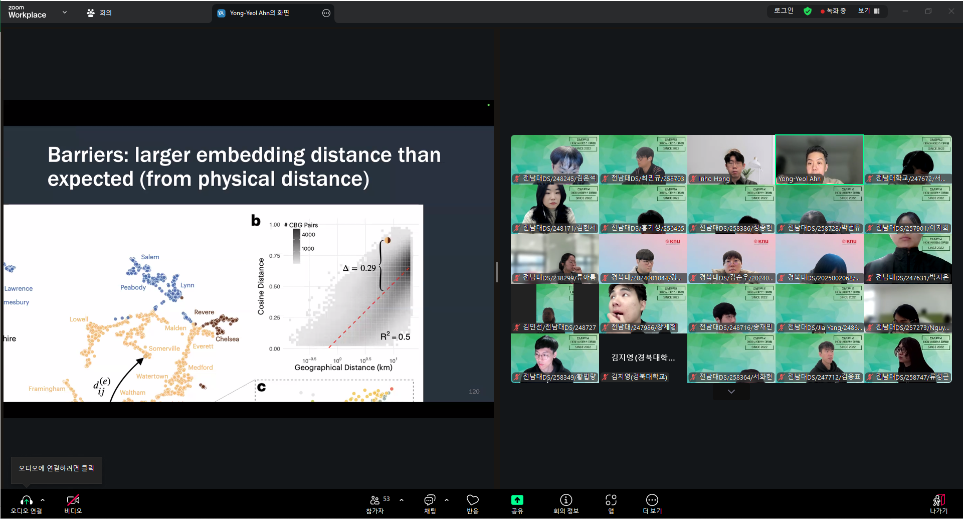
Task: Switch to the meeting tab
Action: 99,13
